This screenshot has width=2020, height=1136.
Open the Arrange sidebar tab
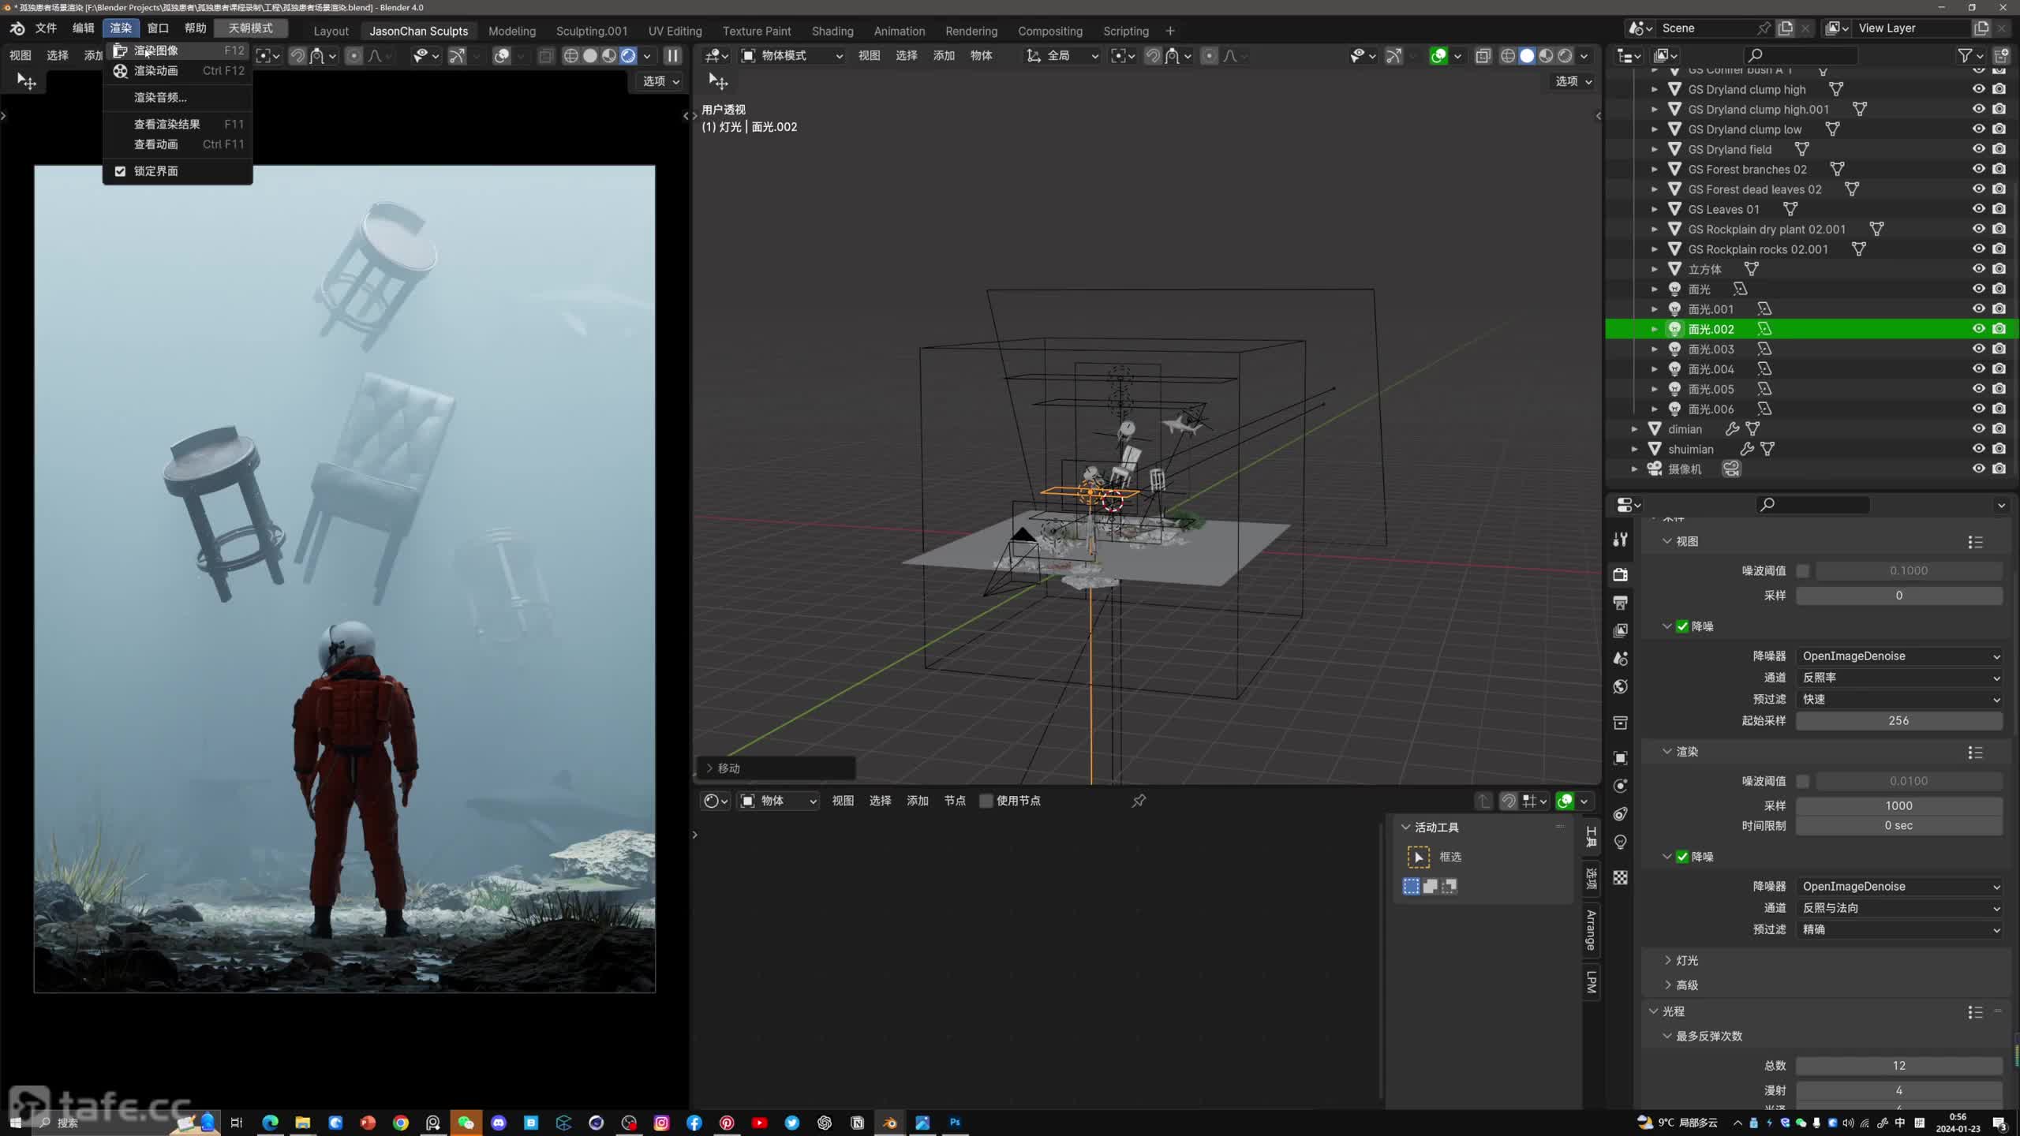click(x=1591, y=929)
